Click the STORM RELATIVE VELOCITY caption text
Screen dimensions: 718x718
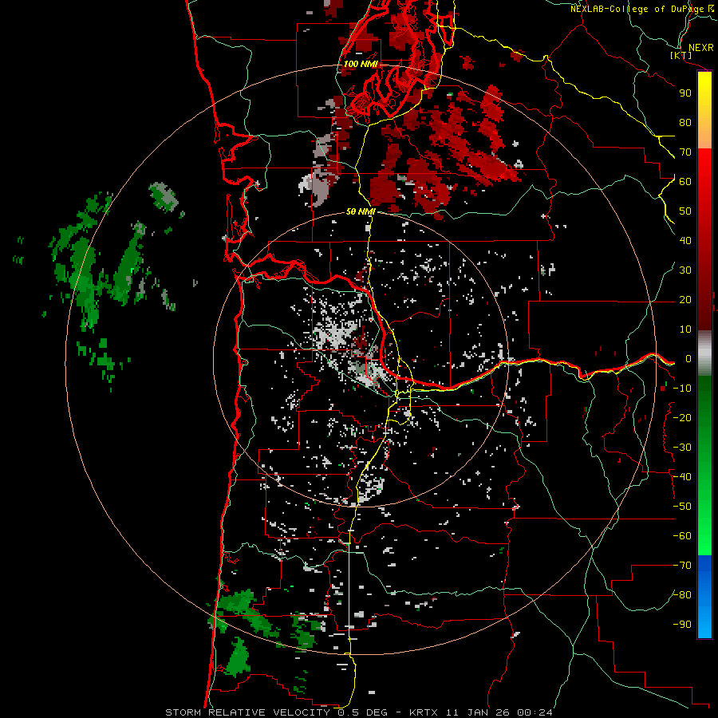(x=247, y=712)
